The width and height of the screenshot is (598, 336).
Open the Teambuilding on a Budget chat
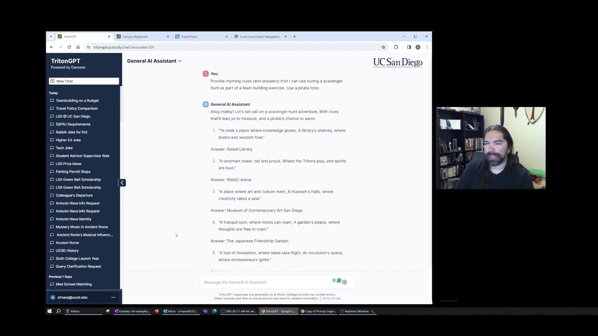pyautogui.click(x=77, y=100)
